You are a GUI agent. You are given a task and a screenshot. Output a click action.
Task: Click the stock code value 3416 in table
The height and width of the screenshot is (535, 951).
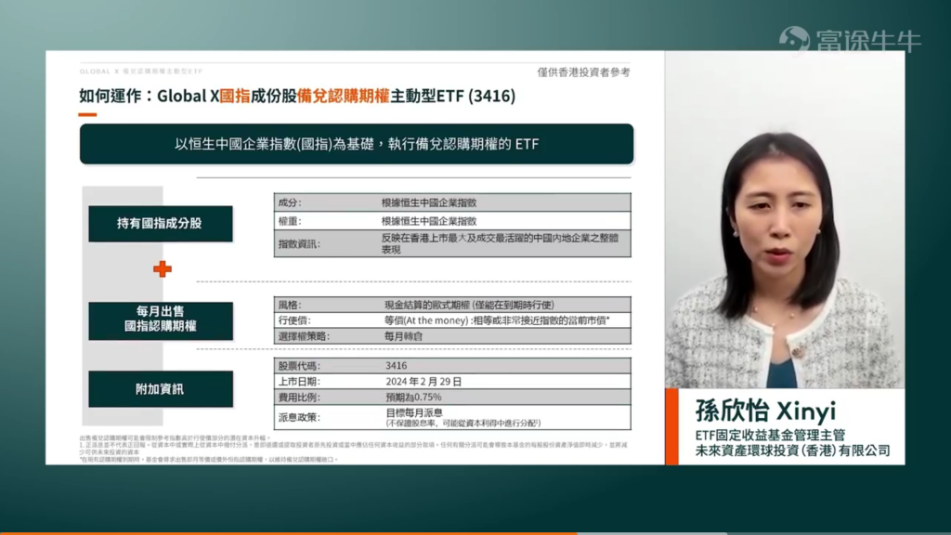(396, 366)
